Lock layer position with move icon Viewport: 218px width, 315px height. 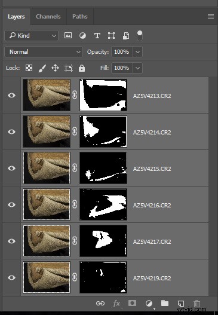tap(55, 68)
